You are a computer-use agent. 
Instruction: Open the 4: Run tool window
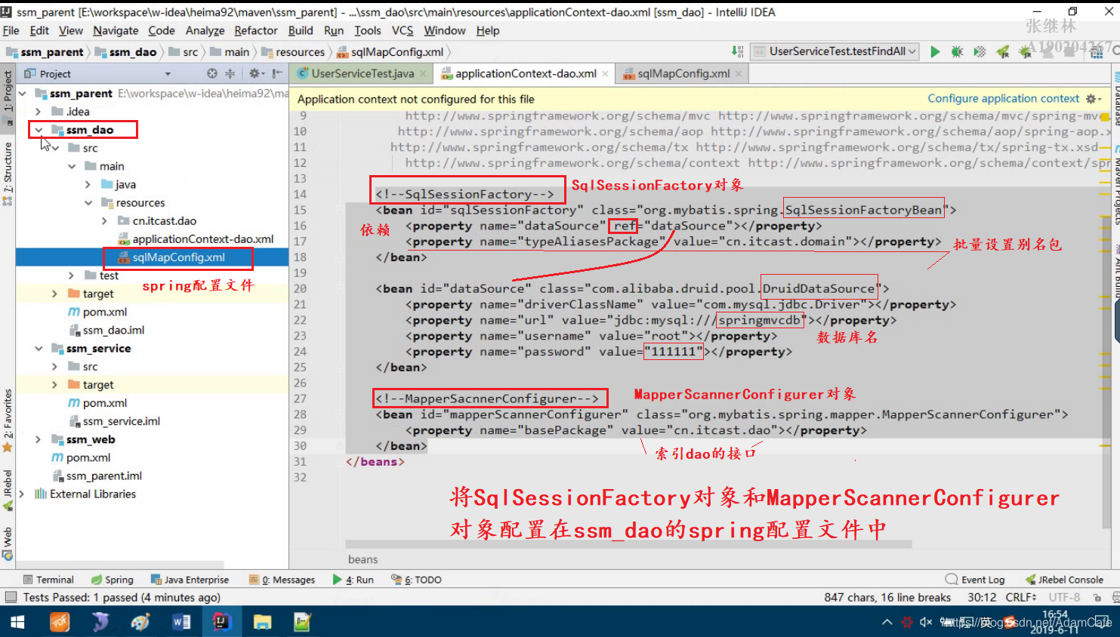pos(353,580)
